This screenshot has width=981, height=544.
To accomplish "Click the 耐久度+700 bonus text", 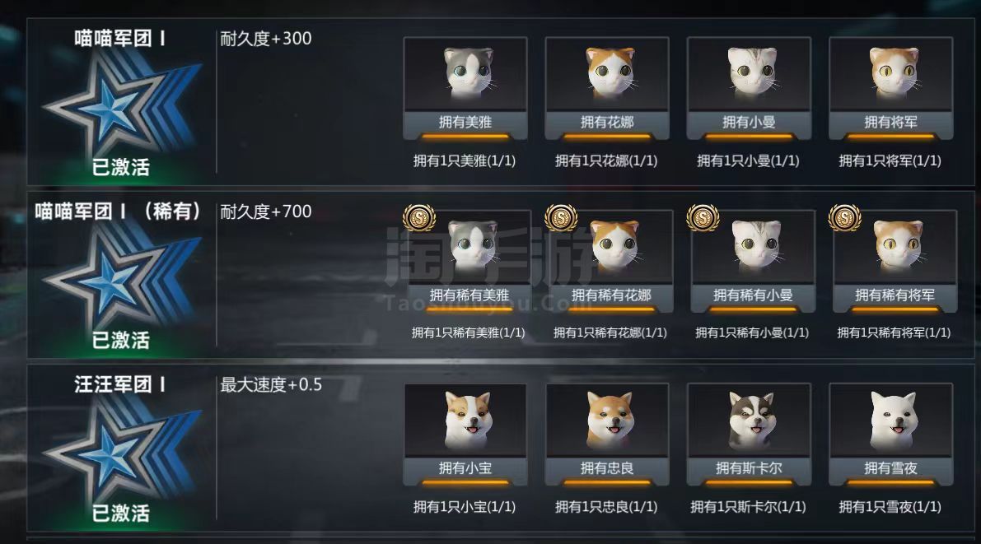I will tap(266, 212).
